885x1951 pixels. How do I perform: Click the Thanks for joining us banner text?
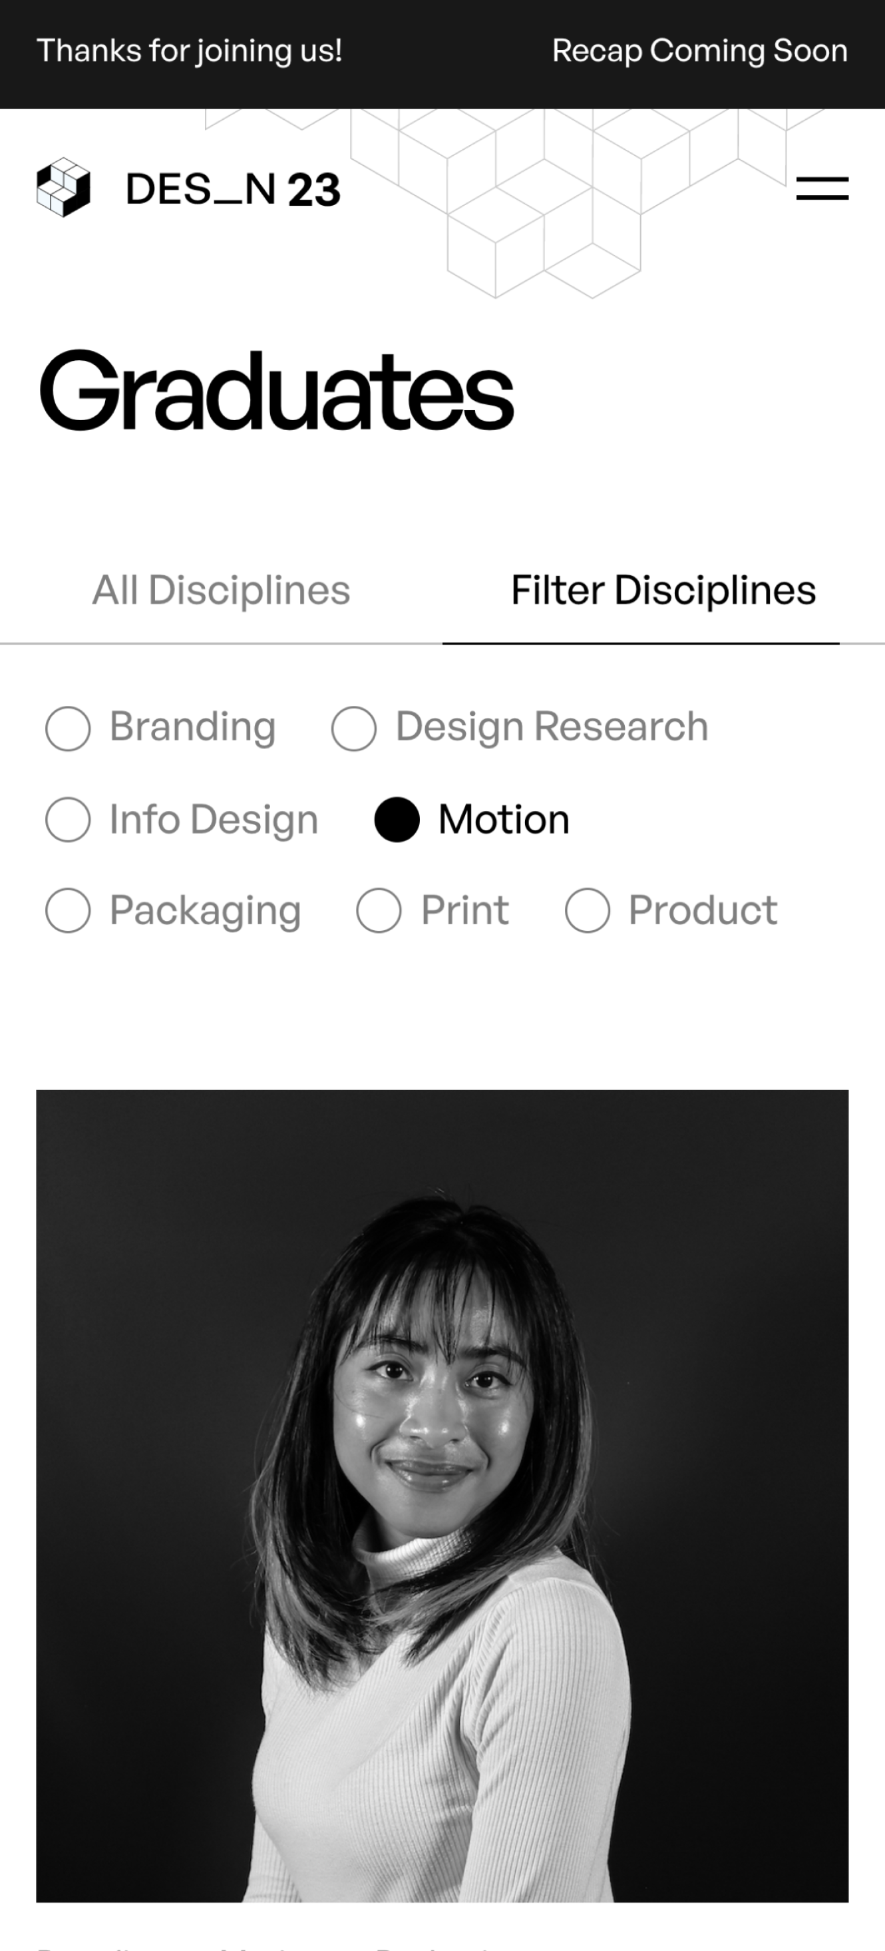[x=189, y=51]
